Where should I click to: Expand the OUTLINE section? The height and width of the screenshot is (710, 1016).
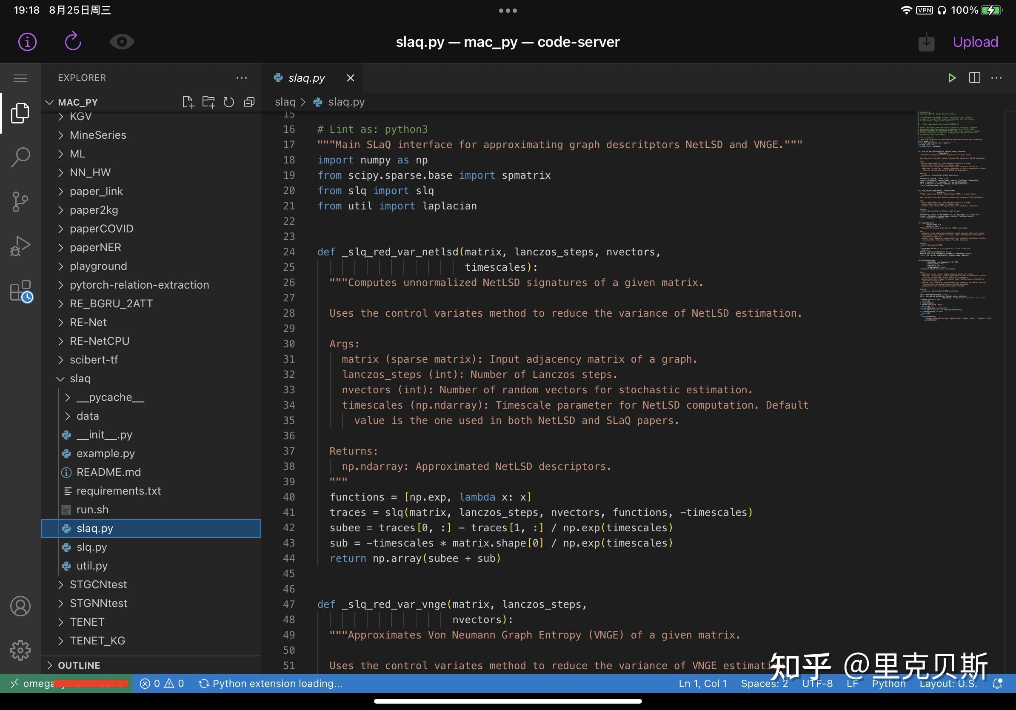tap(79, 665)
